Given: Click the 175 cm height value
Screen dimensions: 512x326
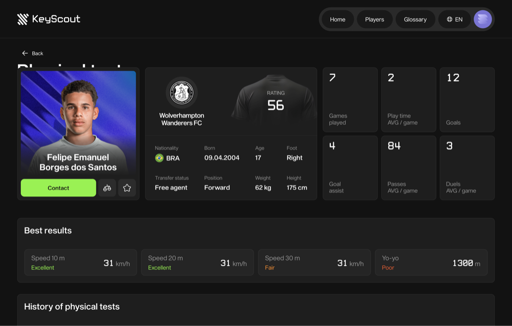Looking at the screenshot, I should [297, 188].
